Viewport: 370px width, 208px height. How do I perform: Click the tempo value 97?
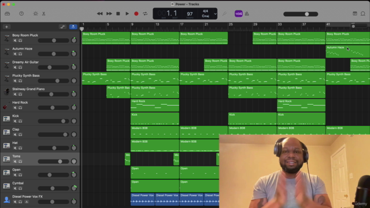(x=190, y=14)
